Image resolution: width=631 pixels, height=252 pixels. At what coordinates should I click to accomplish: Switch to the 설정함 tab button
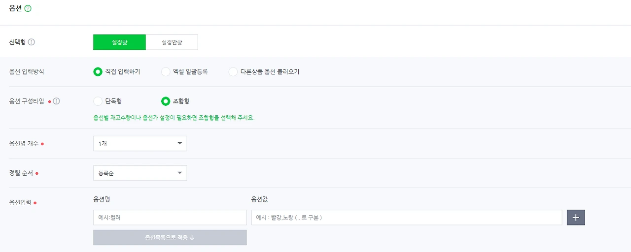tap(119, 42)
